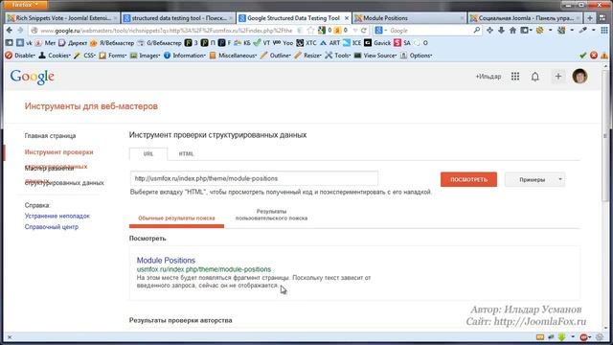Image resolution: width=613 pixels, height=345 pixels.
Task: Open a new browser tab with plus button
Action: point(590,18)
